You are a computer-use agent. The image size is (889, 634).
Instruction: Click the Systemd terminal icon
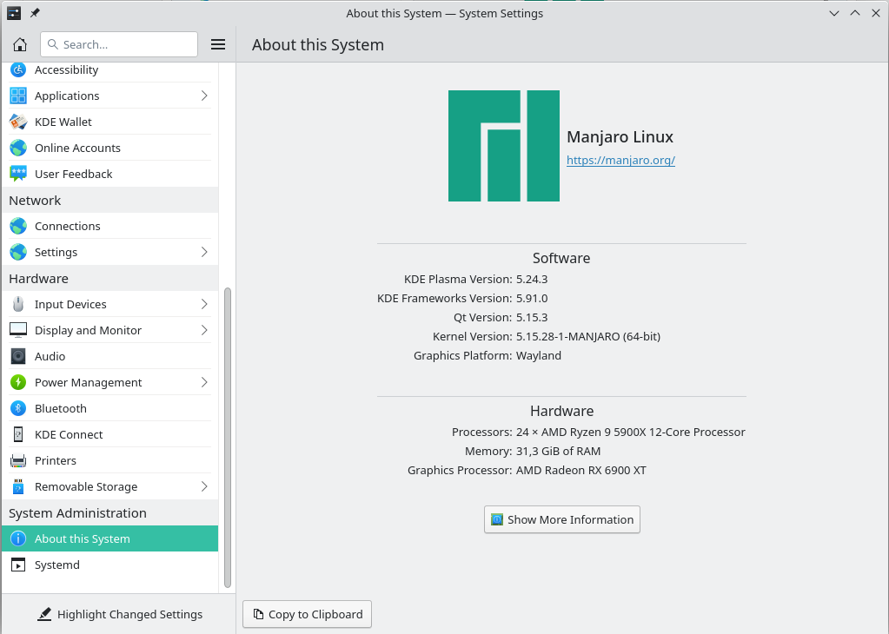18,565
